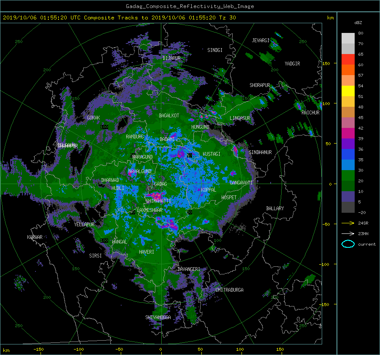Click the 'current' legend label text

(x=366, y=244)
